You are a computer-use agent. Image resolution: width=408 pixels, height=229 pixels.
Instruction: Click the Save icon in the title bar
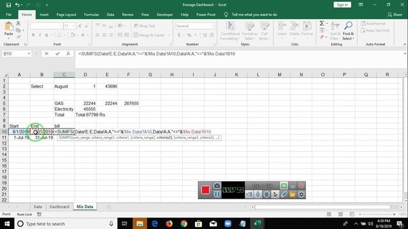8,5
